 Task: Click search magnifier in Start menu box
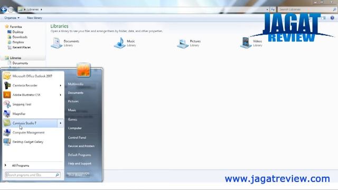click(58, 175)
